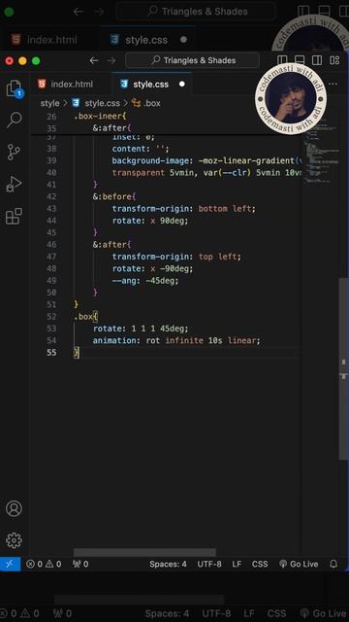Click line number 42 in gutter
349x622 pixels.
tap(51, 196)
